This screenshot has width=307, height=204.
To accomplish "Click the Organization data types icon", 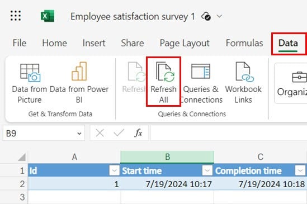I will tap(299, 77).
